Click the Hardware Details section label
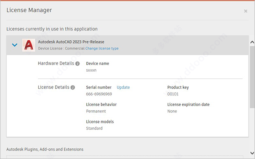Screen dimensions: 255x159 point(56,63)
